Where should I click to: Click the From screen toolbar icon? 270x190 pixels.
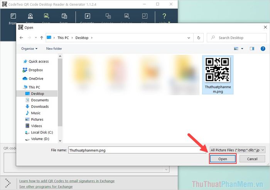(13, 16)
